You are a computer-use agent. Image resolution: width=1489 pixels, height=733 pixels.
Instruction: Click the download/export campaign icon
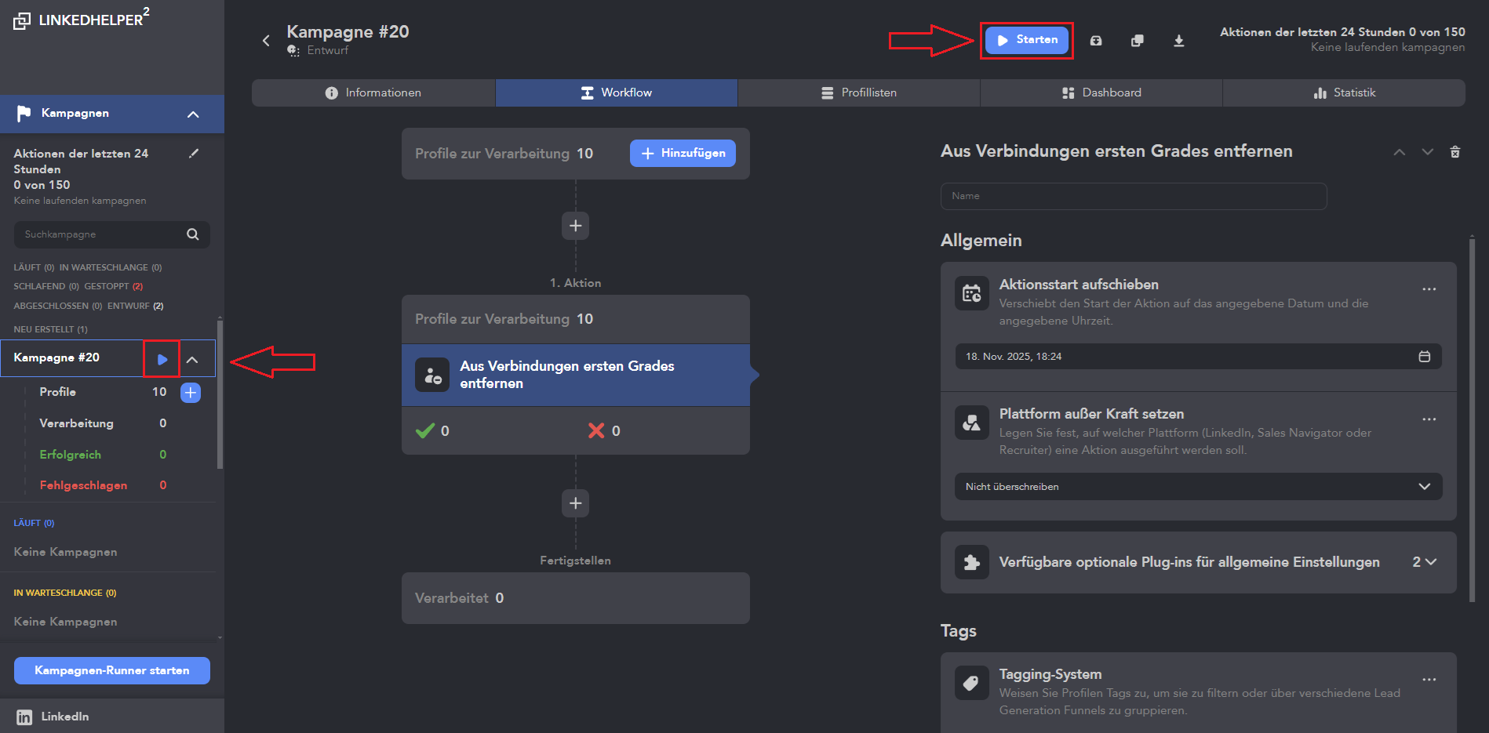coord(1178,41)
